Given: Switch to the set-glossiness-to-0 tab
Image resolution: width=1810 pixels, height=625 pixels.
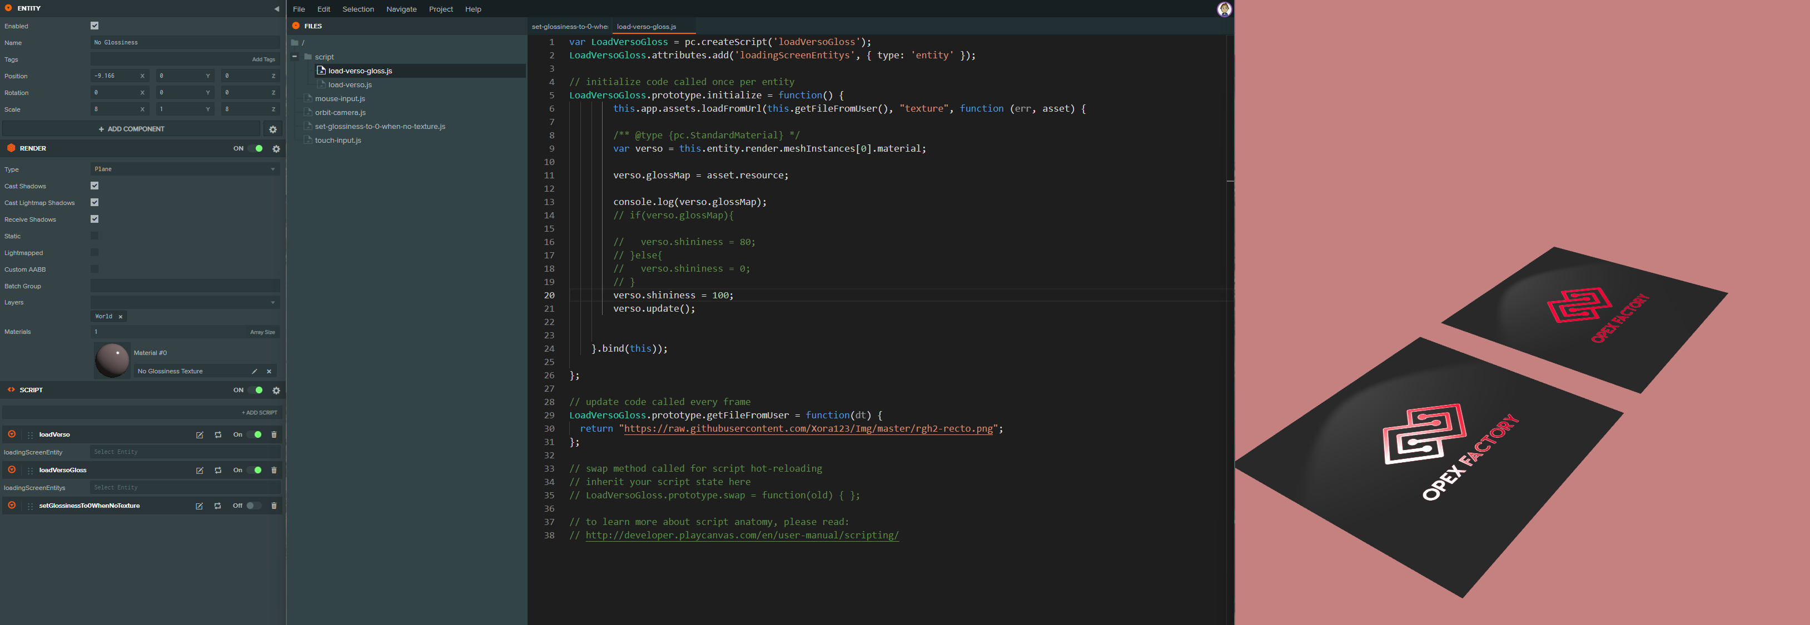Looking at the screenshot, I should (569, 27).
